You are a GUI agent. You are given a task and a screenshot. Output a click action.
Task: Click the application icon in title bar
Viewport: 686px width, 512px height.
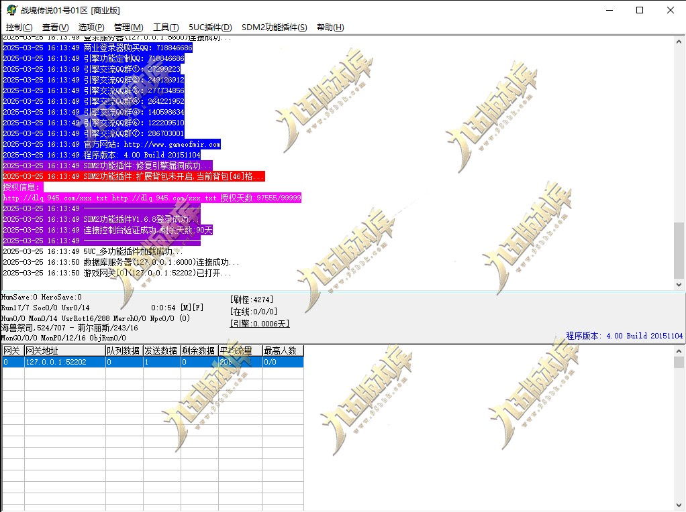(11, 10)
